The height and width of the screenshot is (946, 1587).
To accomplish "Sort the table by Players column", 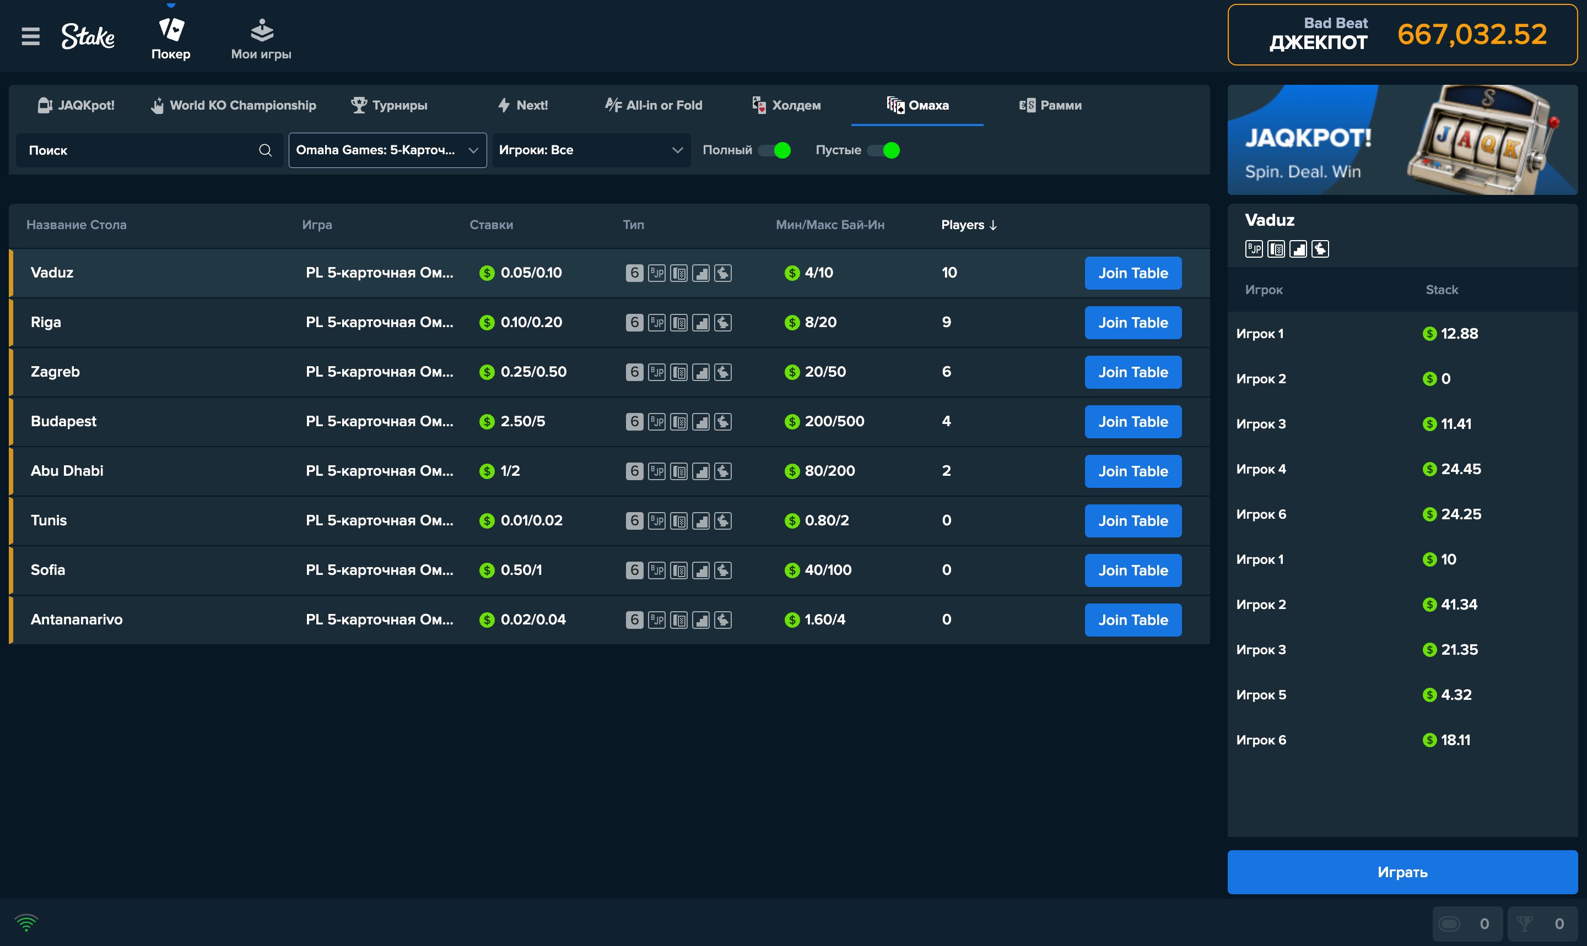I will tap(969, 225).
